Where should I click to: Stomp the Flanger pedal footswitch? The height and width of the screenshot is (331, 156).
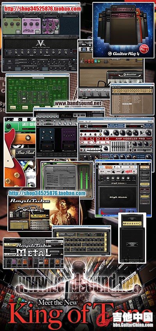coord(37,32)
